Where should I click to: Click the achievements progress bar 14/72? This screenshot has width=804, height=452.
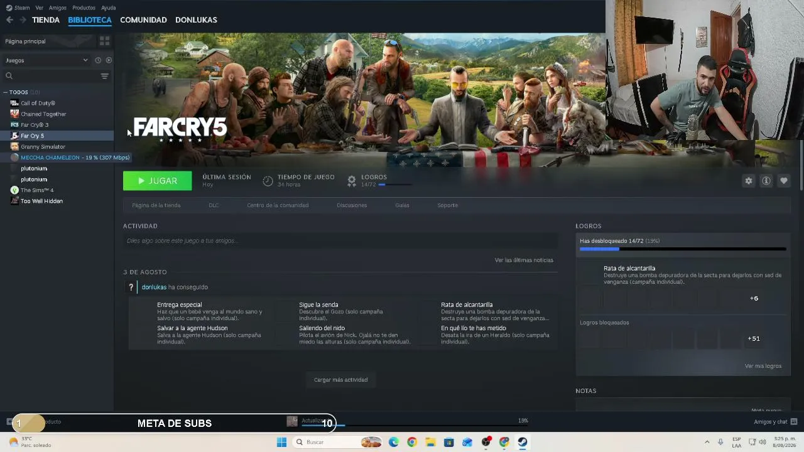683,249
